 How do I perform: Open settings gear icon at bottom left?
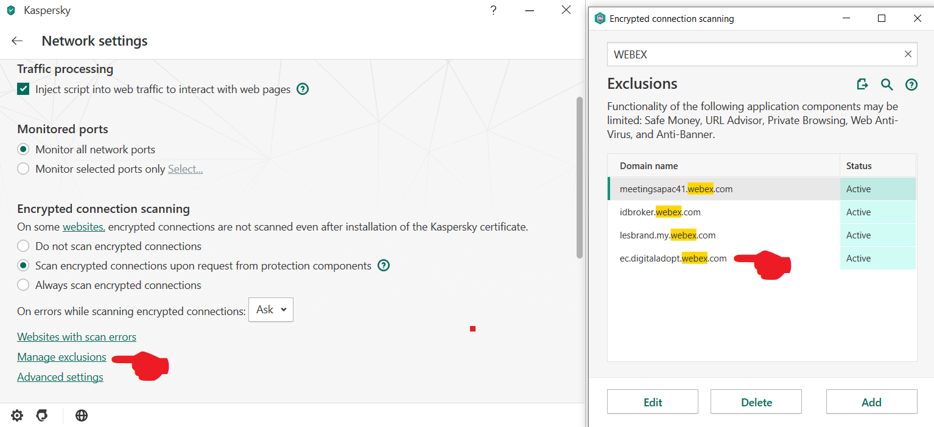[17, 415]
